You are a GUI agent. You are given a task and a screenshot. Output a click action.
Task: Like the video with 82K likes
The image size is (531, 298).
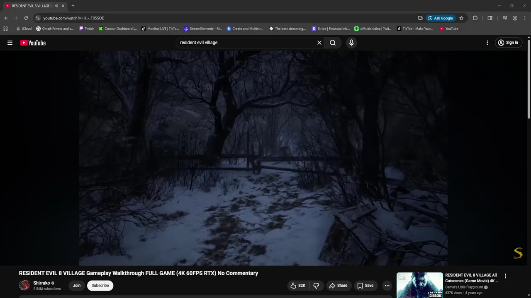(x=297, y=286)
